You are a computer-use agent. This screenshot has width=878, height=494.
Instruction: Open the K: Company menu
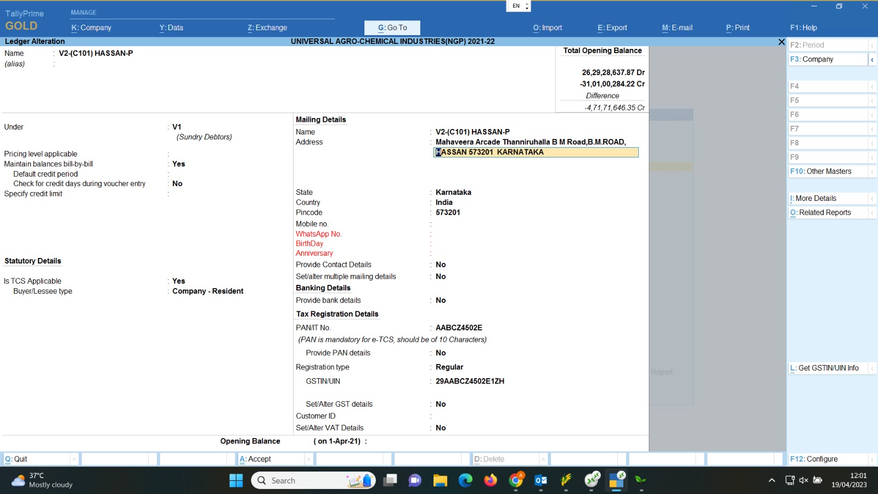click(91, 27)
